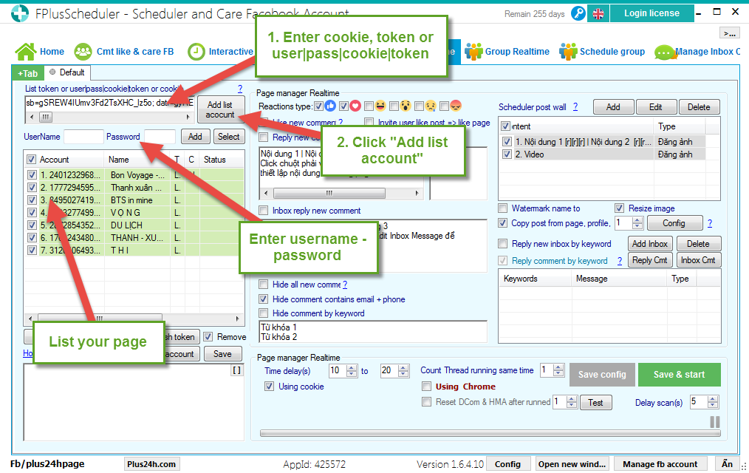Focus the Password input field
The height and width of the screenshot is (473, 749).
pyautogui.click(x=160, y=137)
